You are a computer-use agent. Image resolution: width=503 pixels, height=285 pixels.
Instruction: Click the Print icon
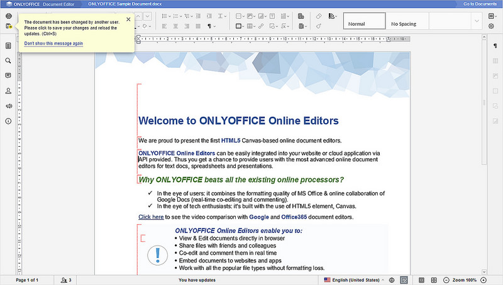coord(8,16)
